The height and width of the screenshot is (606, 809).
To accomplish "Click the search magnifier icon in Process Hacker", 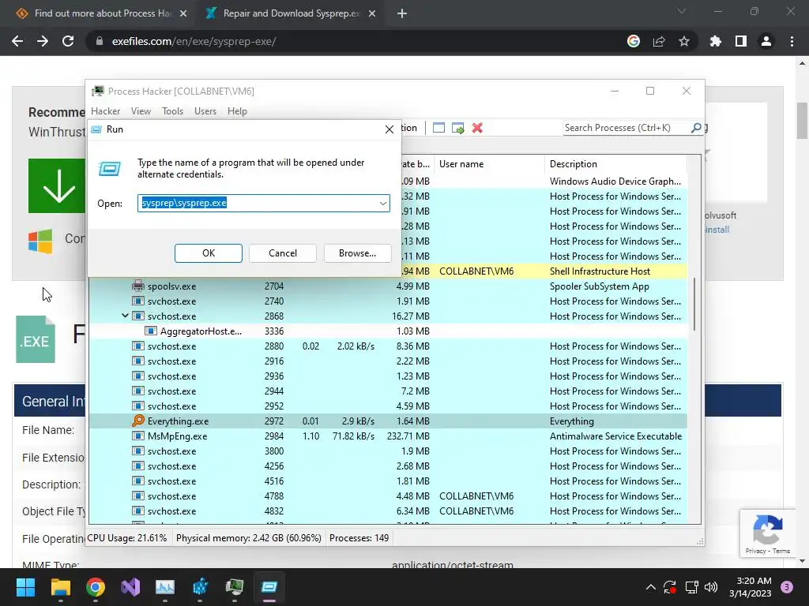I will click(x=696, y=127).
